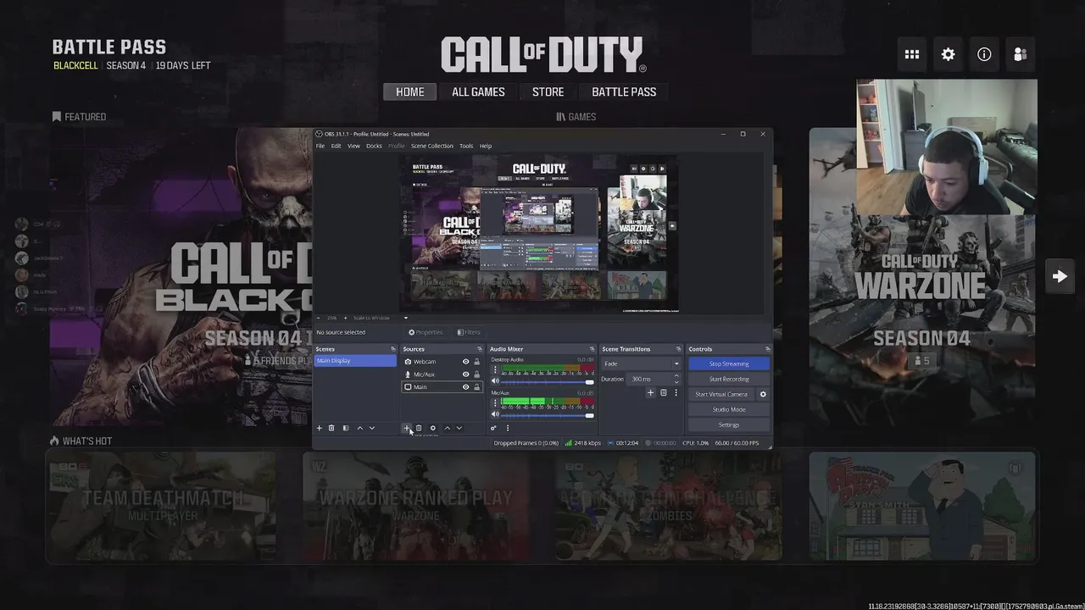Image resolution: width=1085 pixels, height=610 pixels.
Task: Move scene down in the Scenes panel
Action: 371,428
